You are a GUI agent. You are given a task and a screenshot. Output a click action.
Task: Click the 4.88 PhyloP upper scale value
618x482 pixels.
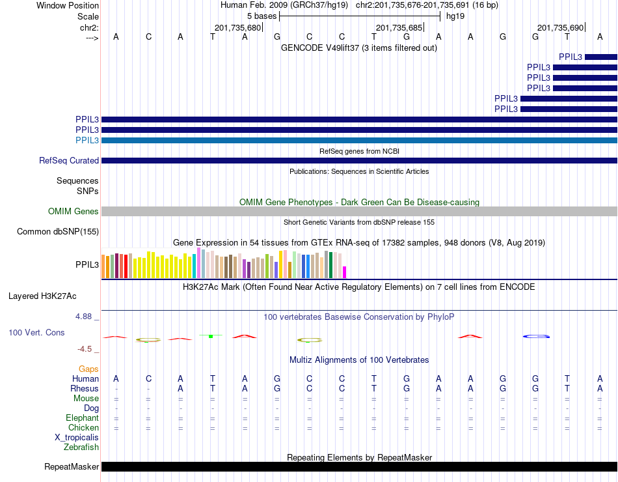coord(83,317)
